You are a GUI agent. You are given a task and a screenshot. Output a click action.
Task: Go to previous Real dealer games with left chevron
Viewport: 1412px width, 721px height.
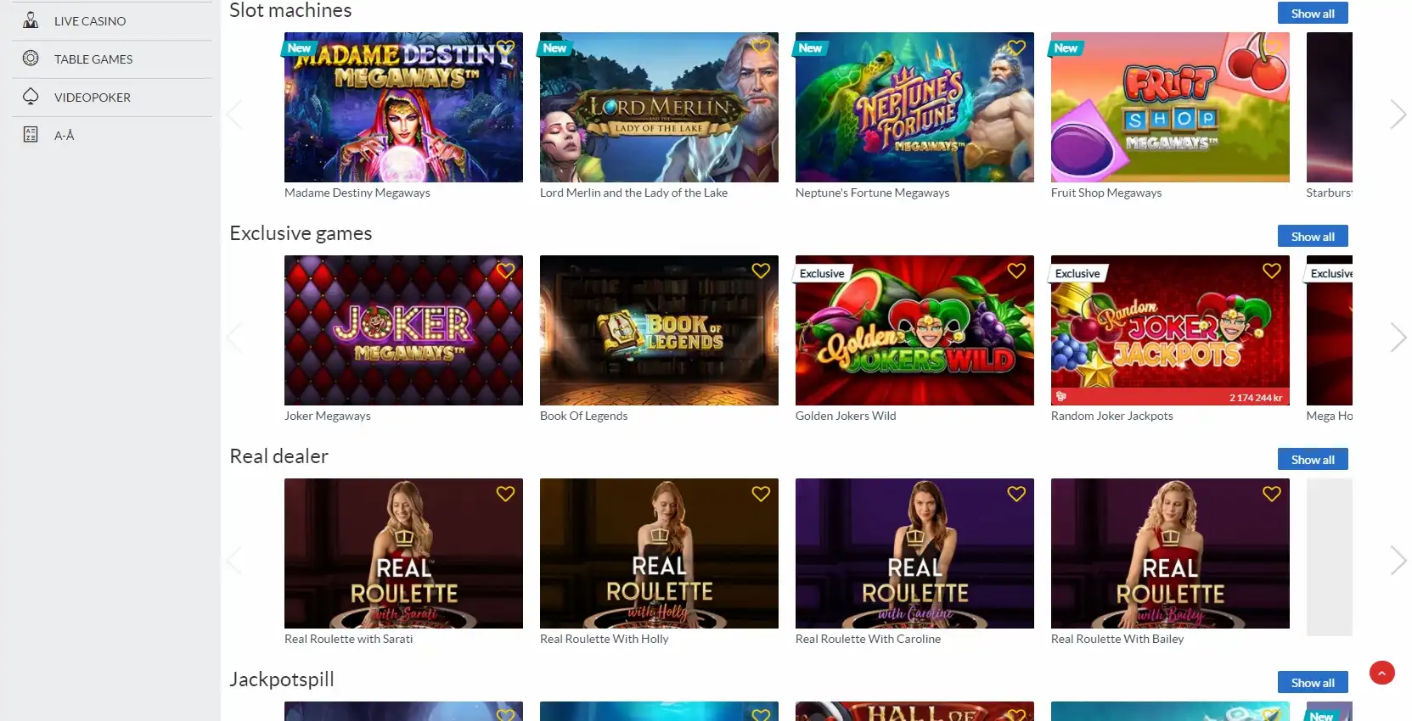click(234, 561)
